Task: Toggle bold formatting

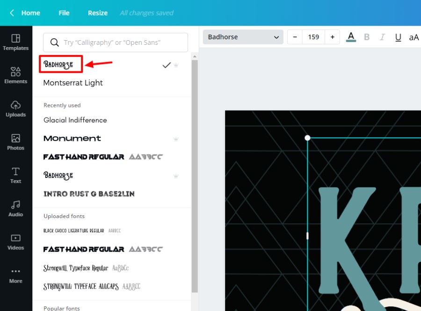Action: pyautogui.click(x=366, y=37)
